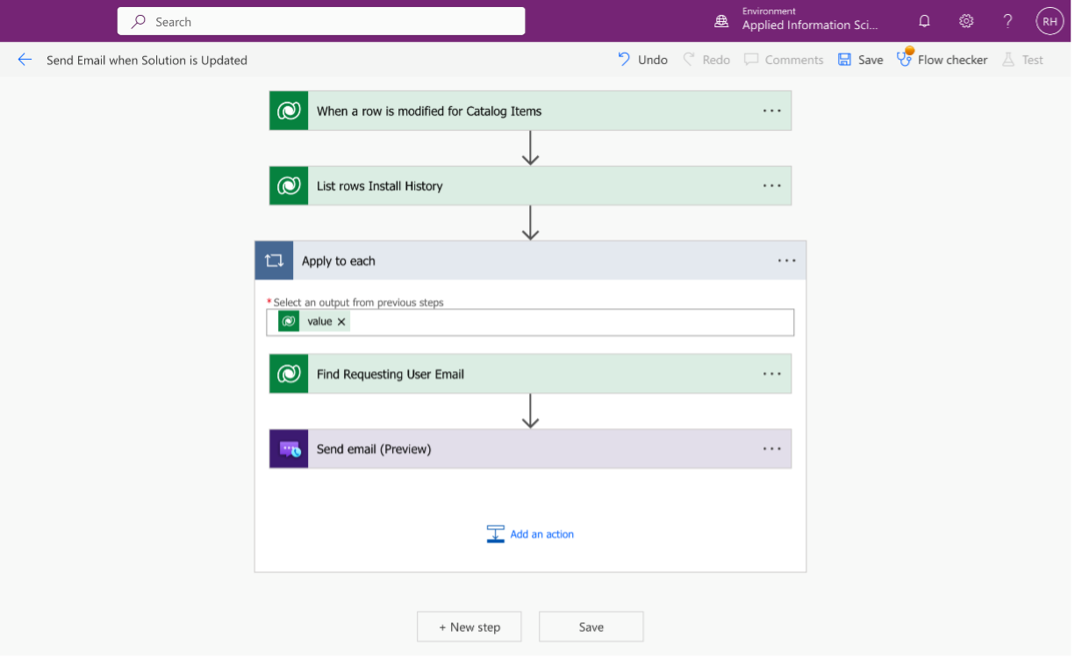1075x659 pixels.
Task: Open notifications bell
Action: [x=924, y=20]
